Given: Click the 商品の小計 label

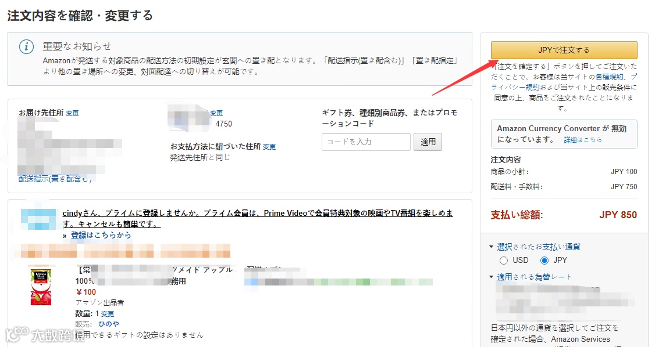Looking at the screenshot, I should 509,172.
